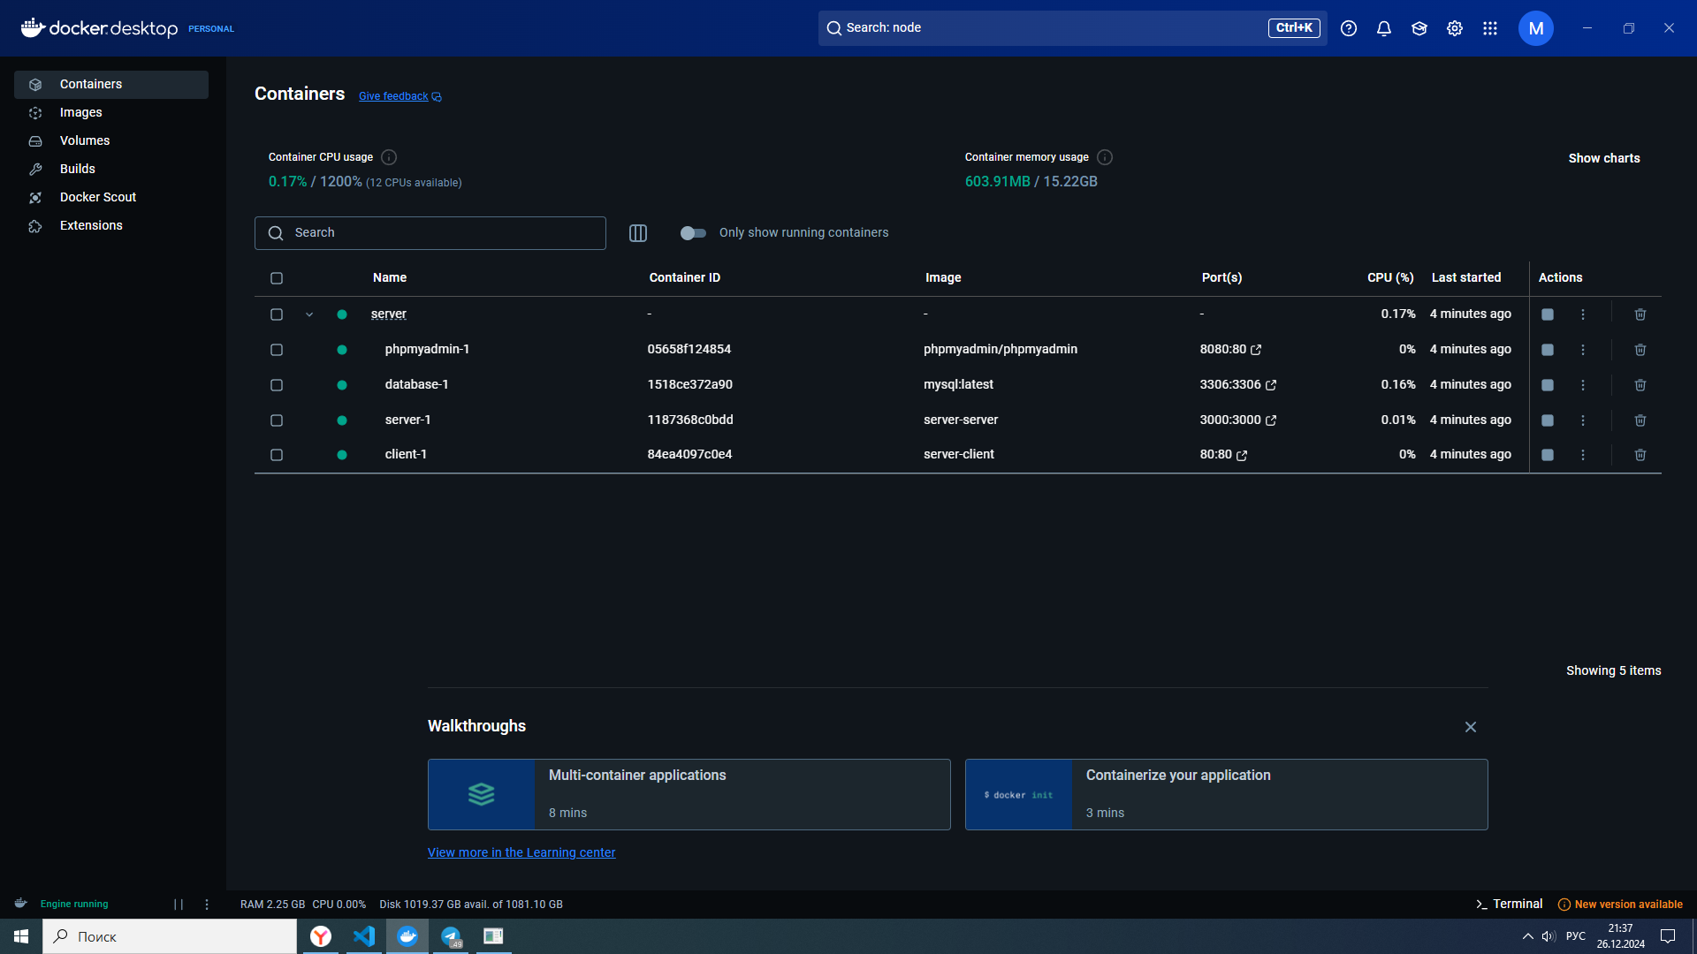Open more actions menu for server-1
The width and height of the screenshot is (1697, 954).
(1582, 420)
